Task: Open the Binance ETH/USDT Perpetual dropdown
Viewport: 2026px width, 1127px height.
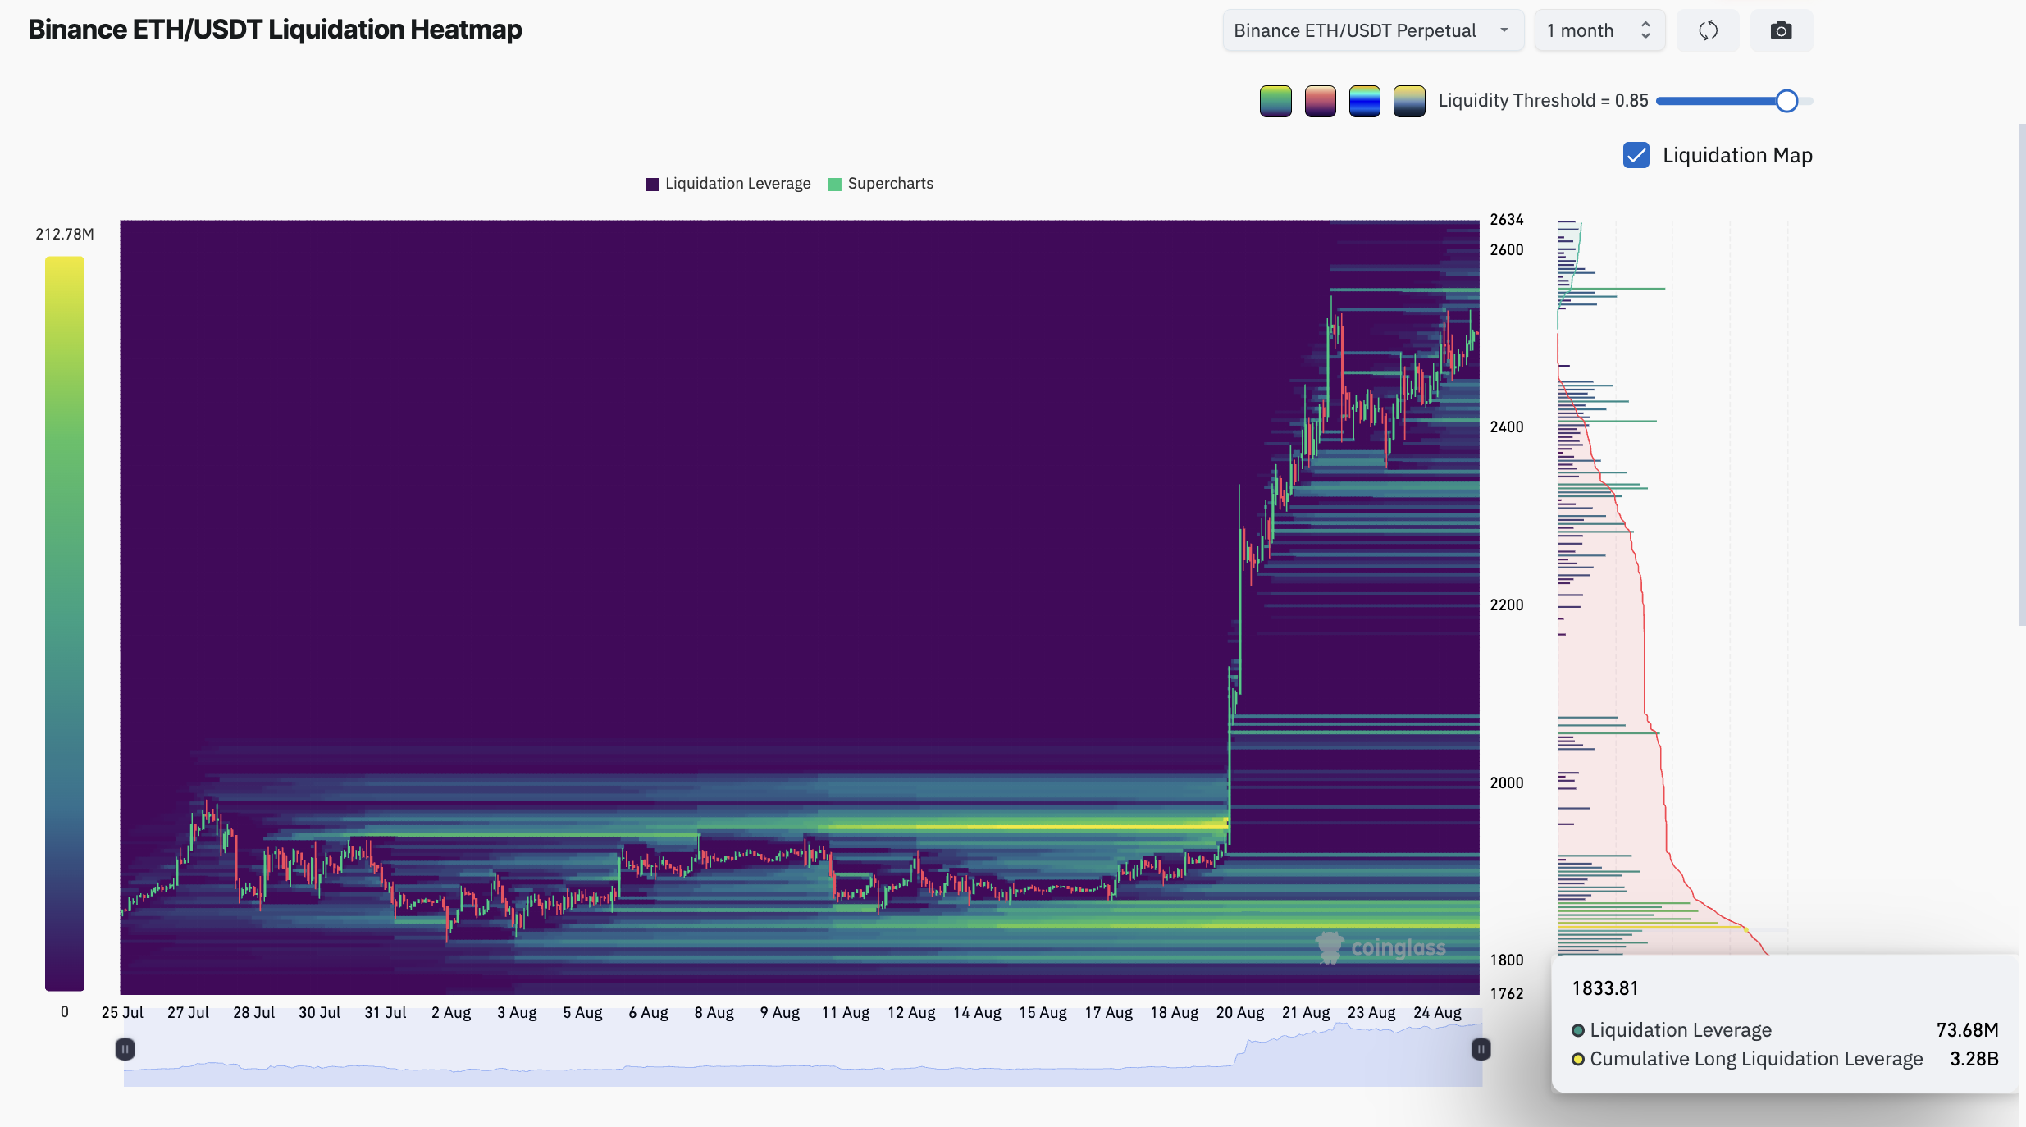Action: pyautogui.click(x=1373, y=31)
